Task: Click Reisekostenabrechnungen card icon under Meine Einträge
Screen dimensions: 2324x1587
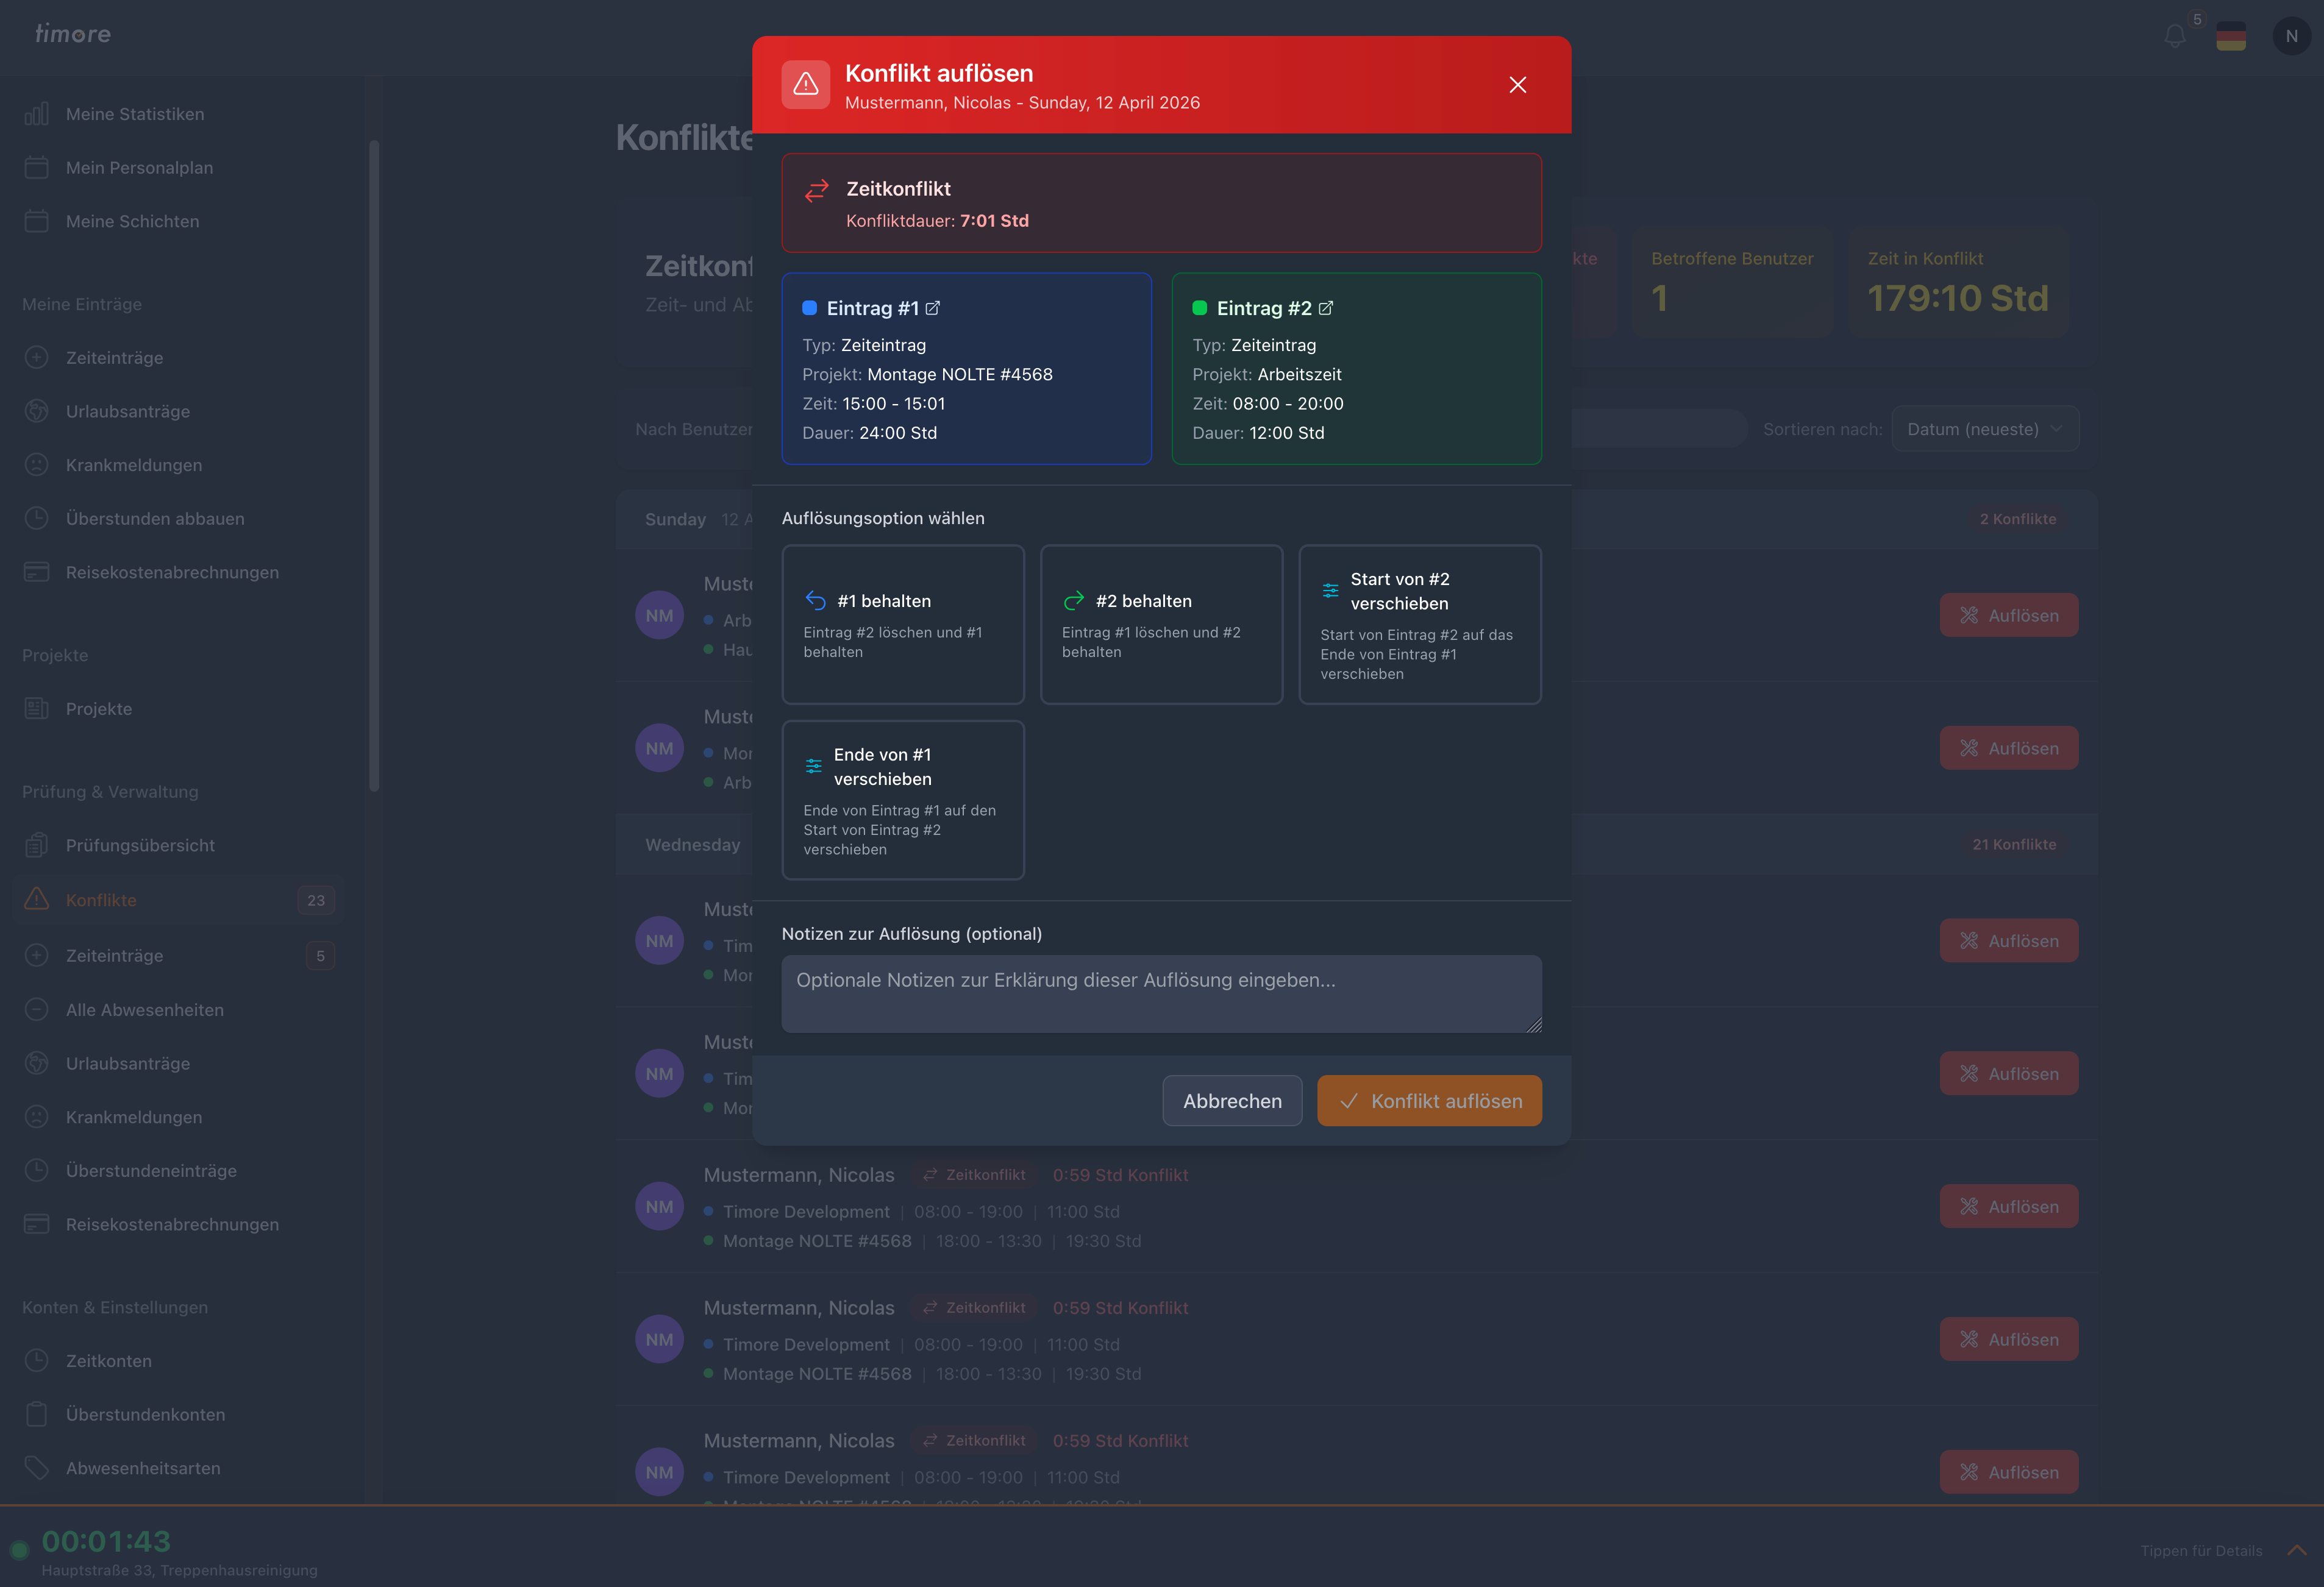Action: coord(37,572)
